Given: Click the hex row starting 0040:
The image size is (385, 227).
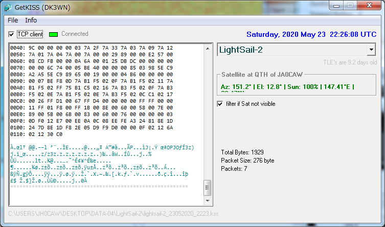Looking at the screenshot, I should pyautogui.click(x=92, y=48).
